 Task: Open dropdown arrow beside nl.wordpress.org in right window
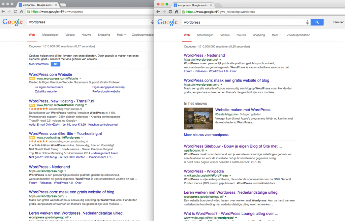click(x=220, y=59)
